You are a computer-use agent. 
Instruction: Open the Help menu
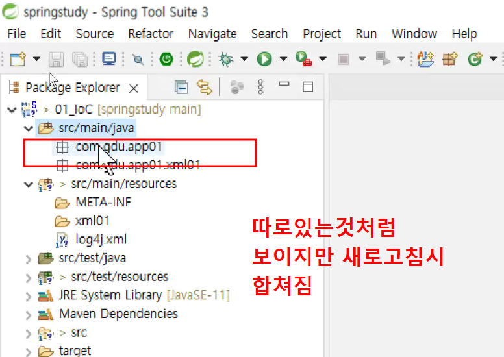point(464,34)
